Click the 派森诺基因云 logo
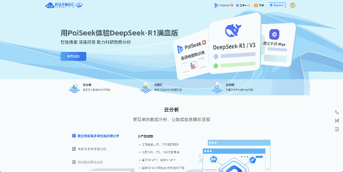This screenshot has height=172, width=343. (x=64, y=5)
